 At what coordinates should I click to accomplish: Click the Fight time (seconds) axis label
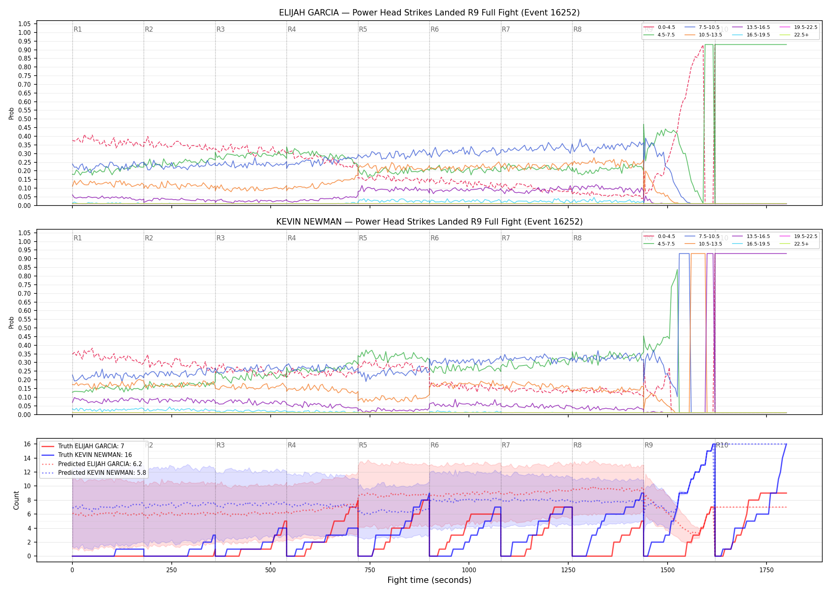click(429, 580)
